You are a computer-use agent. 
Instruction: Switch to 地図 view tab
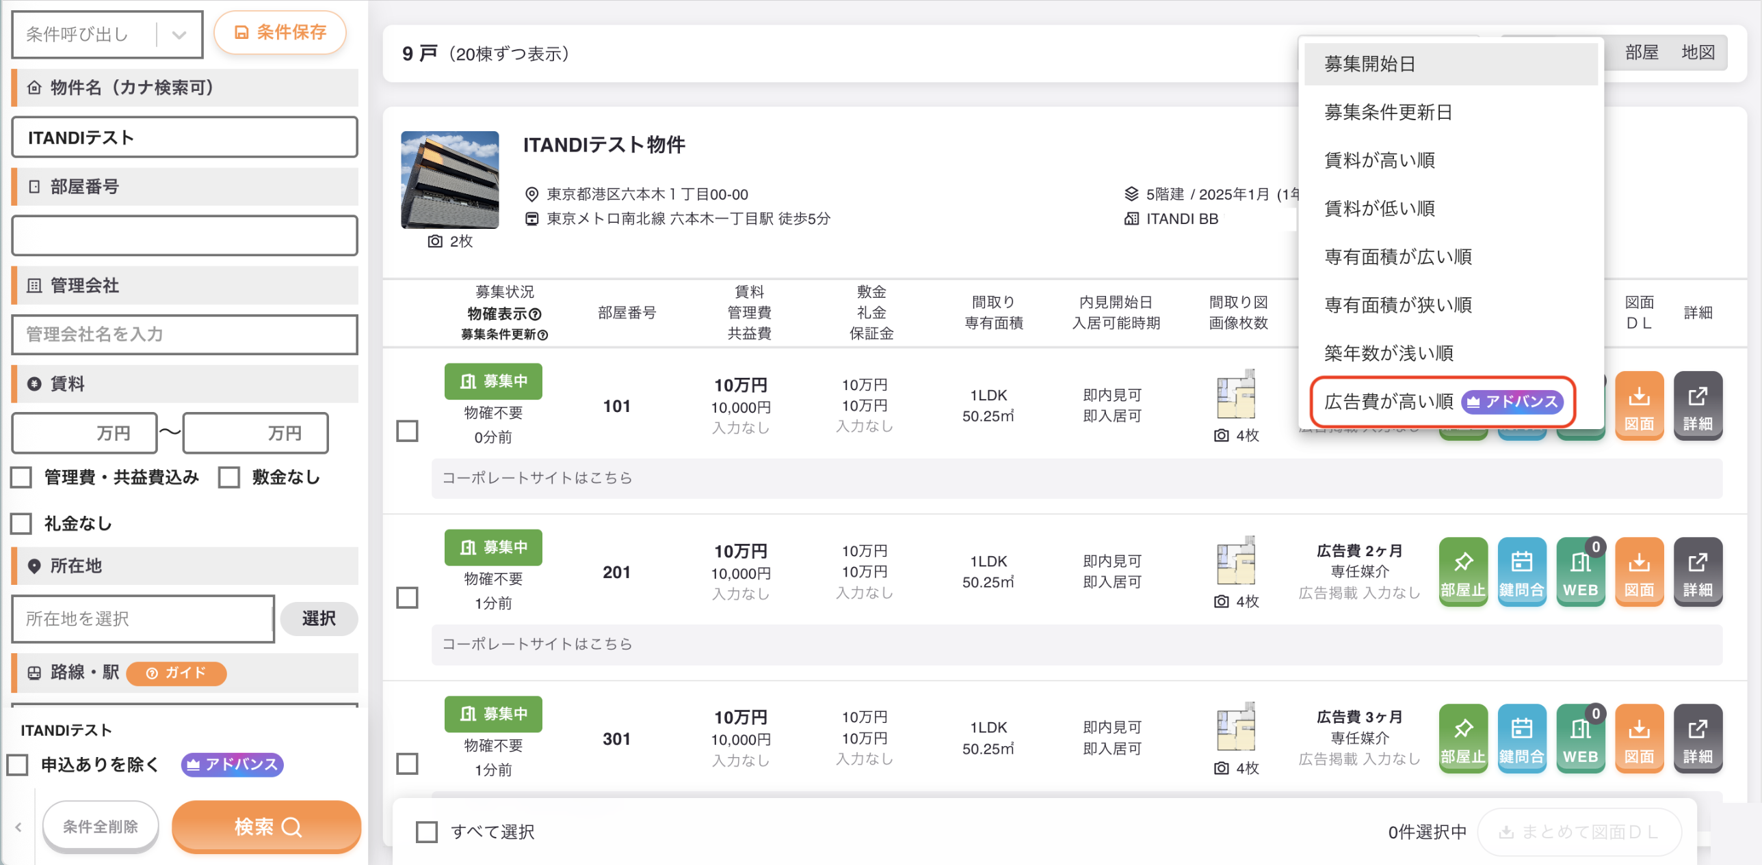pos(1698,53)
